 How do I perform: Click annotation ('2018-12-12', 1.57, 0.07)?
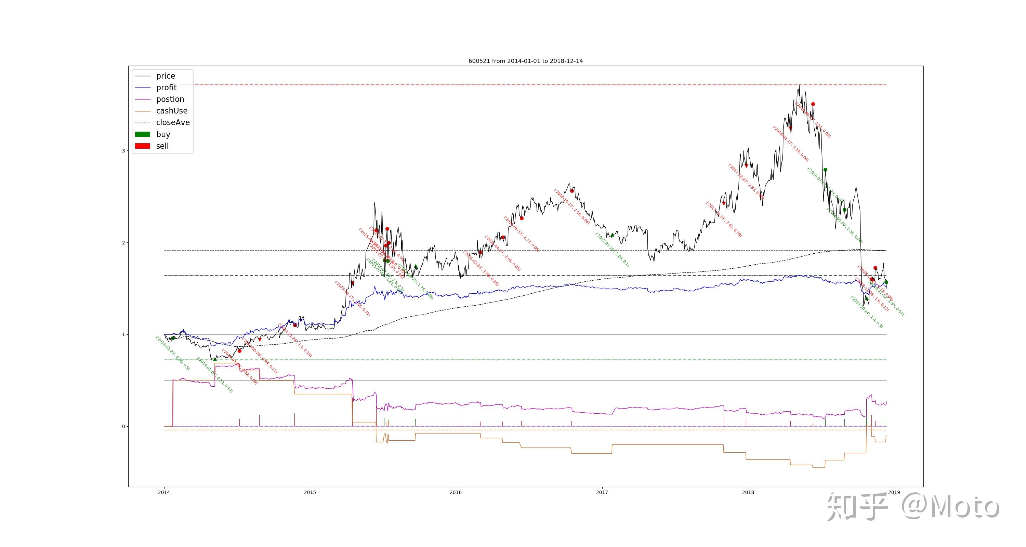886,298
